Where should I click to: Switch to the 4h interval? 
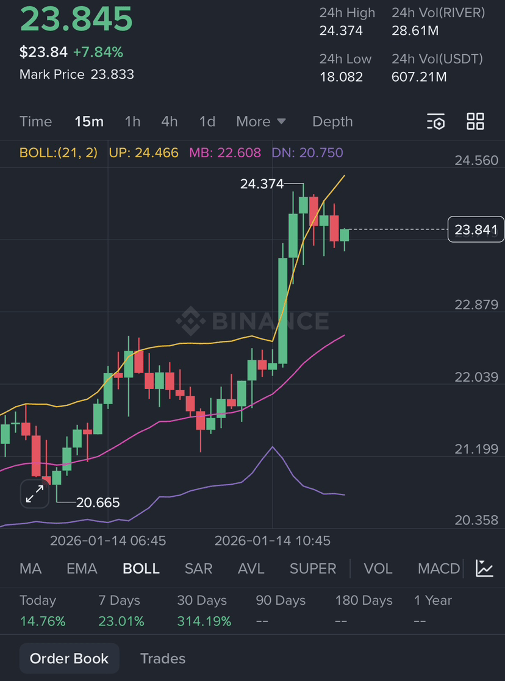coord(170,121)
